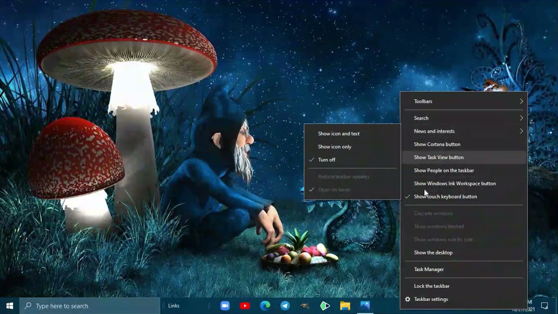
Task: Toggle Show Task View button
Action: coord(463,157)
